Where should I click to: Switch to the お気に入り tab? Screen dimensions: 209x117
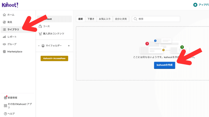tap(105, 19)
